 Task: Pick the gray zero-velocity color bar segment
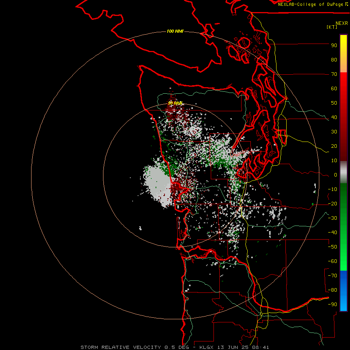343,172
